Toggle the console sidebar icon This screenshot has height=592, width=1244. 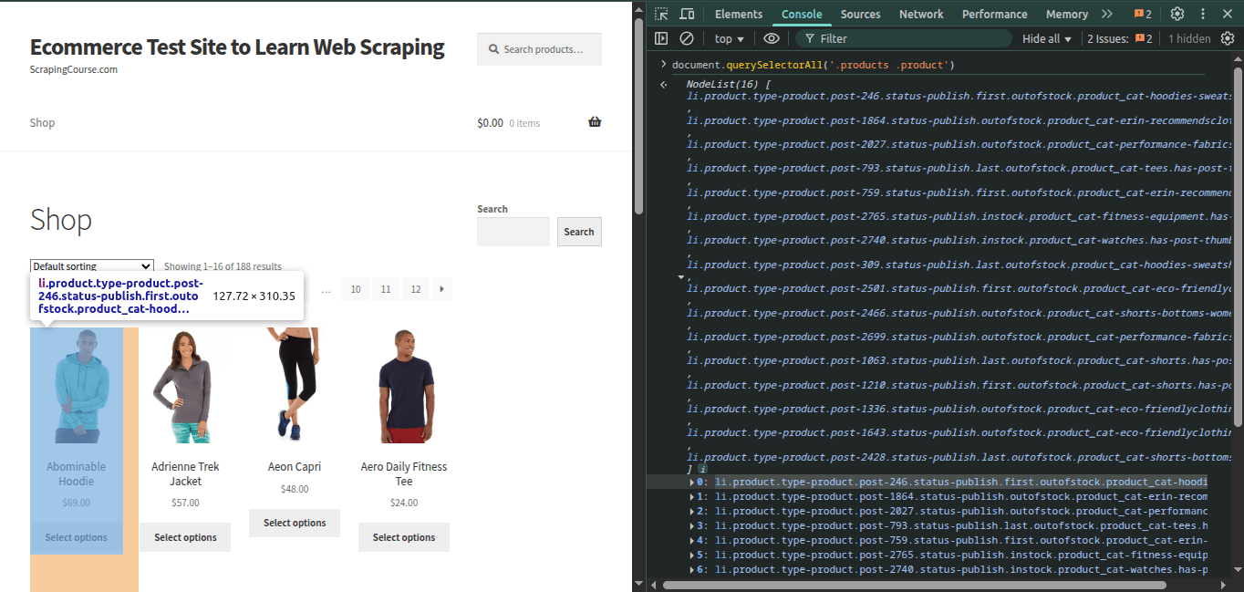[x=661, y=38]
